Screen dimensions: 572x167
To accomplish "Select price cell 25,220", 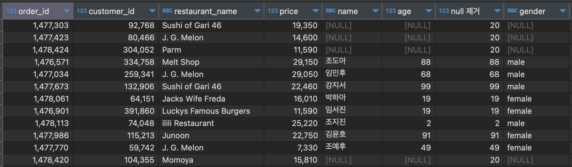I will point(293,123).
